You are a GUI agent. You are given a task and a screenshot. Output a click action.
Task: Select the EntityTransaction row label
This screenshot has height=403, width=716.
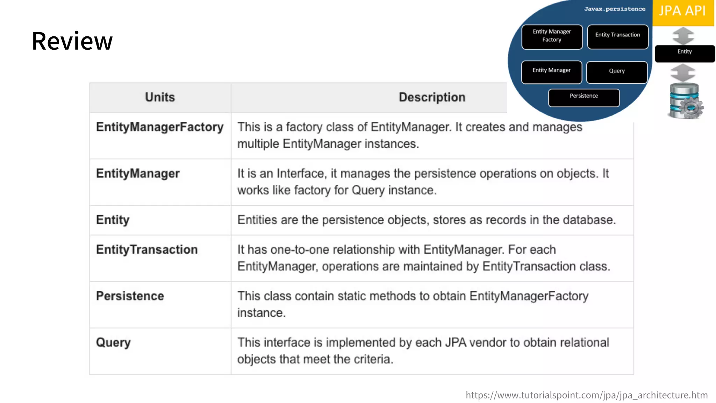[x=147, y=249]
